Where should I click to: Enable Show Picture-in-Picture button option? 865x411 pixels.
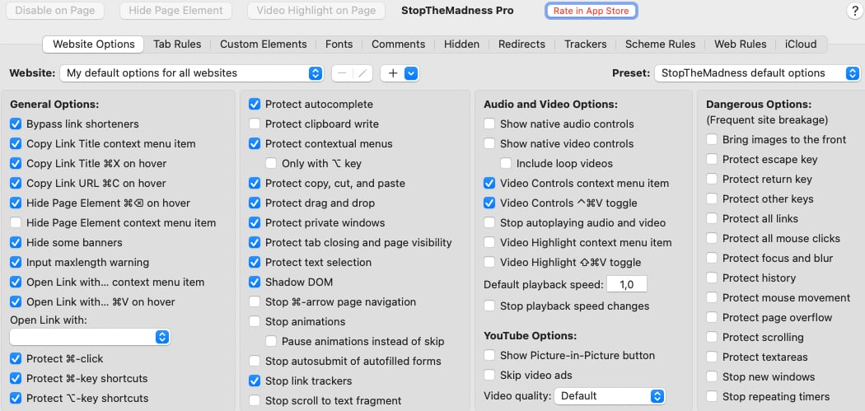(x=489, y=356)
